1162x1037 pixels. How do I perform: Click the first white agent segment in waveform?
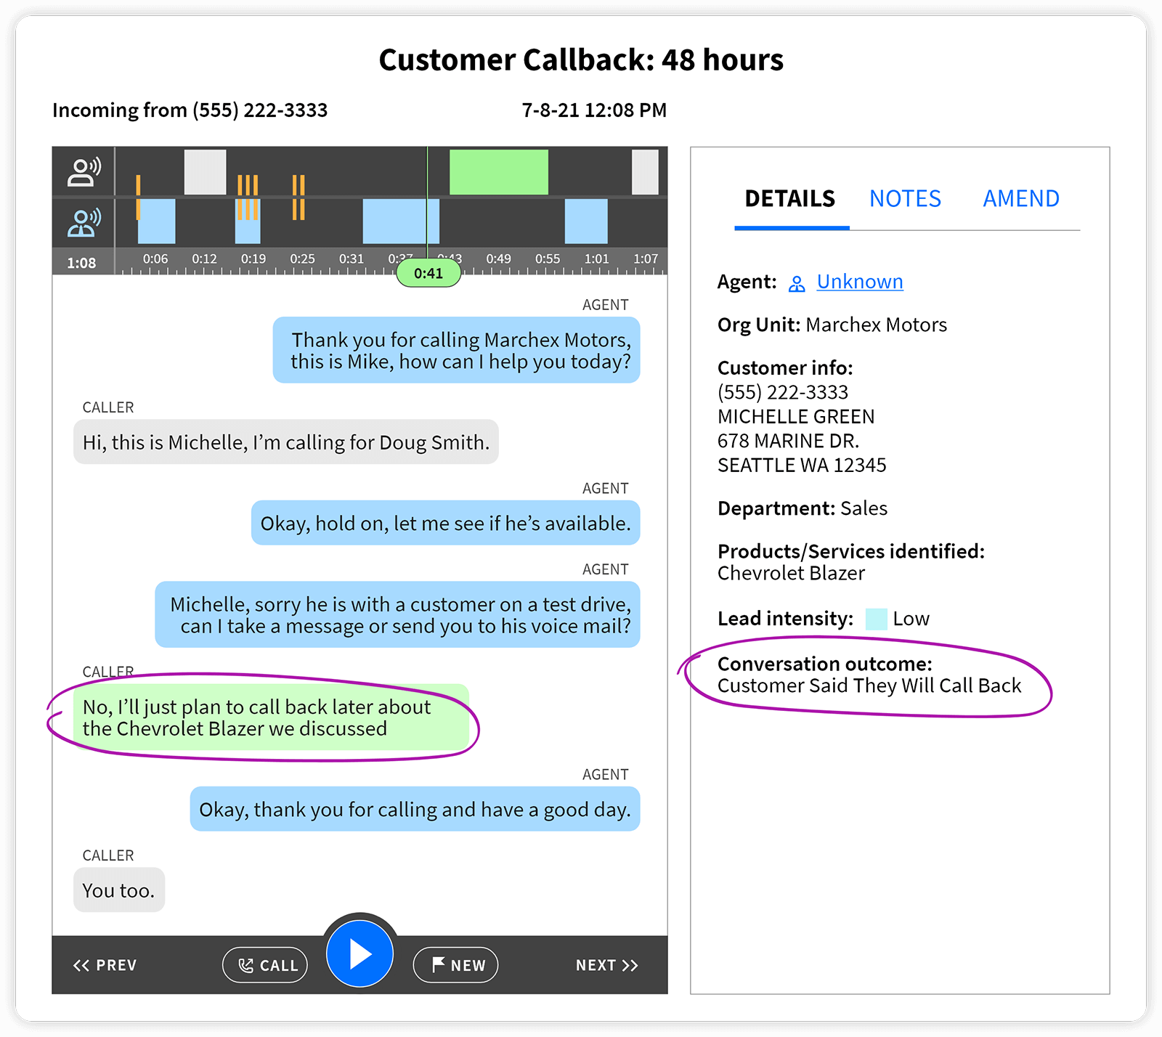[x=205, y=172]
